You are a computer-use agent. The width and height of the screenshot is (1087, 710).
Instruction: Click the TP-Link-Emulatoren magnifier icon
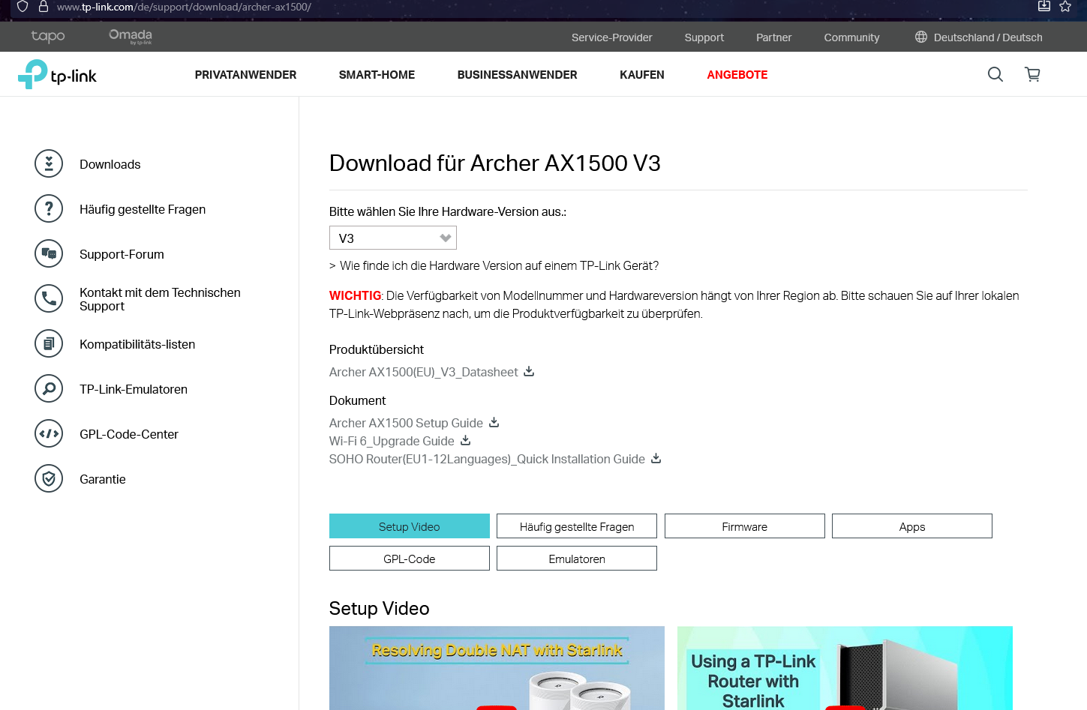(x=49, y=388)
